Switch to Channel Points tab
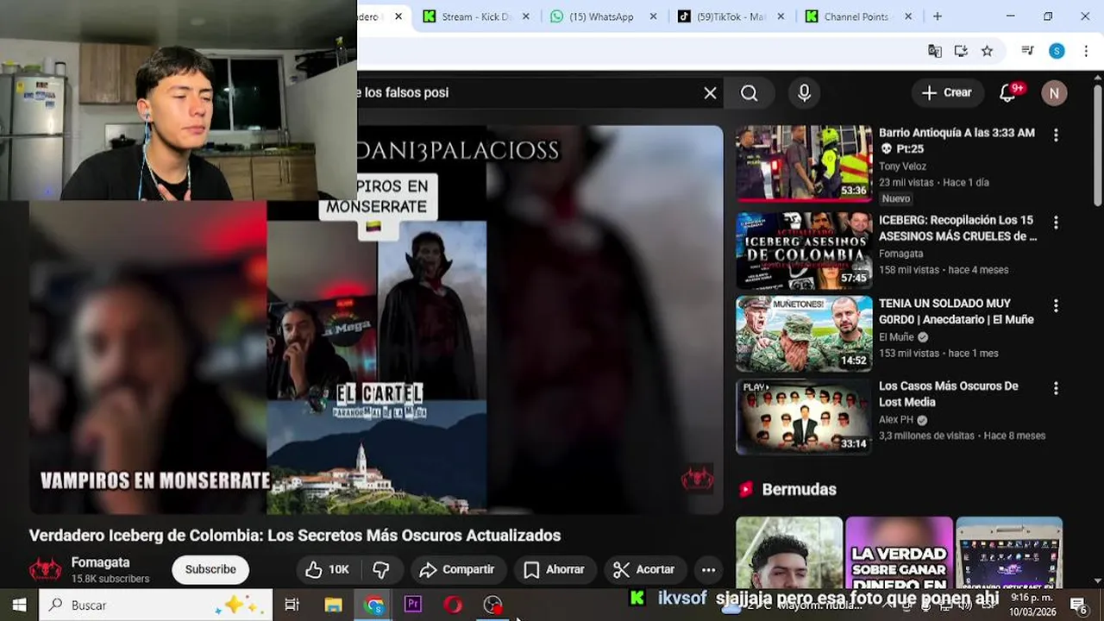 (856, 16)
